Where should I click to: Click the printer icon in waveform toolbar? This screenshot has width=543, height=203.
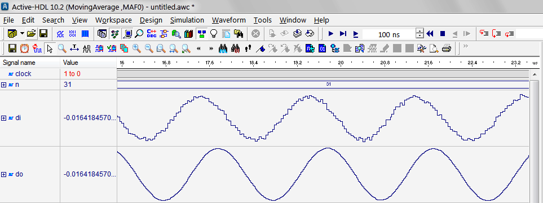coord(447,48)
